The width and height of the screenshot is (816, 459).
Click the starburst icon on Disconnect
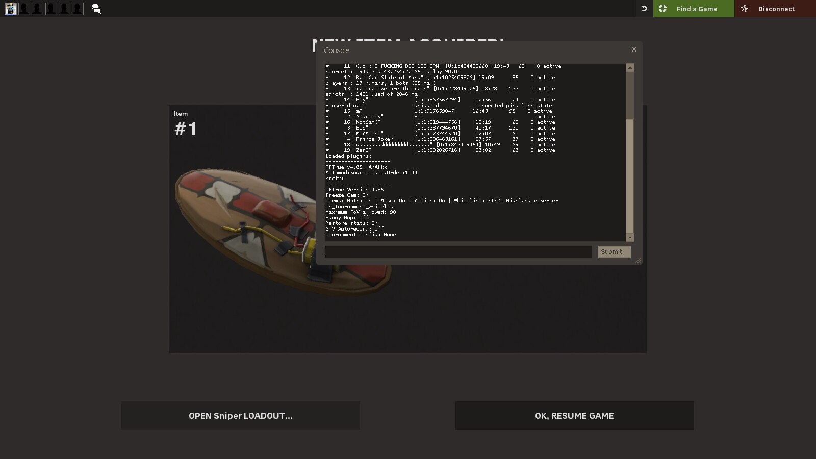(x=744, y=9)
